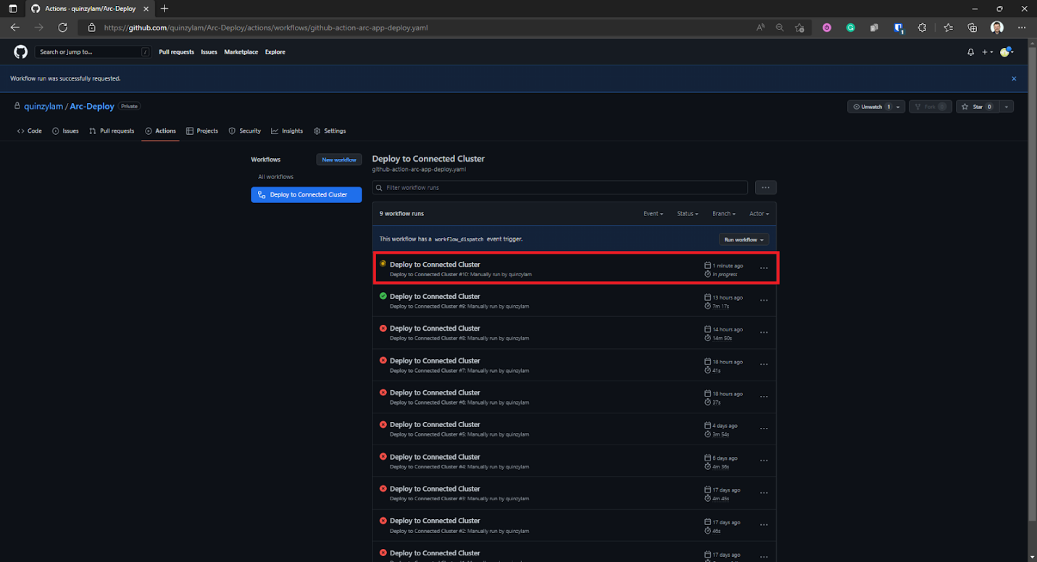Screen dimensions: 1037x562
Task: Open the Run workflow dropdown
Action: coord(744,239)
